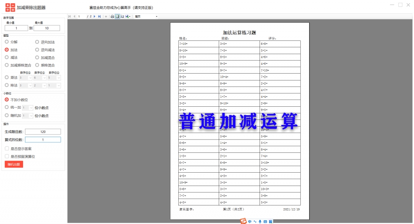Click the 2021/12/19 date on worksheet
The height and width of the screenshot is (224, 414).
click(291, 209)
